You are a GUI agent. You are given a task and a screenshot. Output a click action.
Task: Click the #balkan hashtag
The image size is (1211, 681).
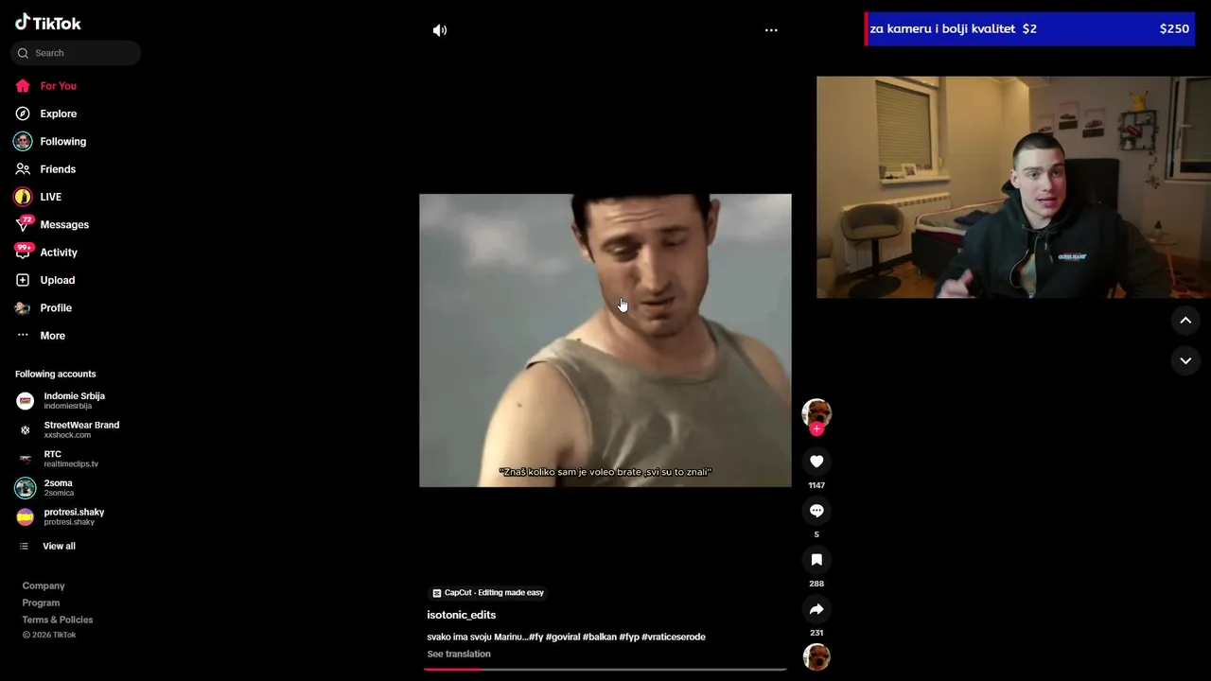coord(599,637)
